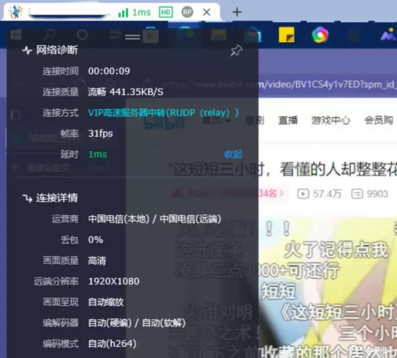
Task: Click the 网络诊断 section header
Action: coord(50,50)
